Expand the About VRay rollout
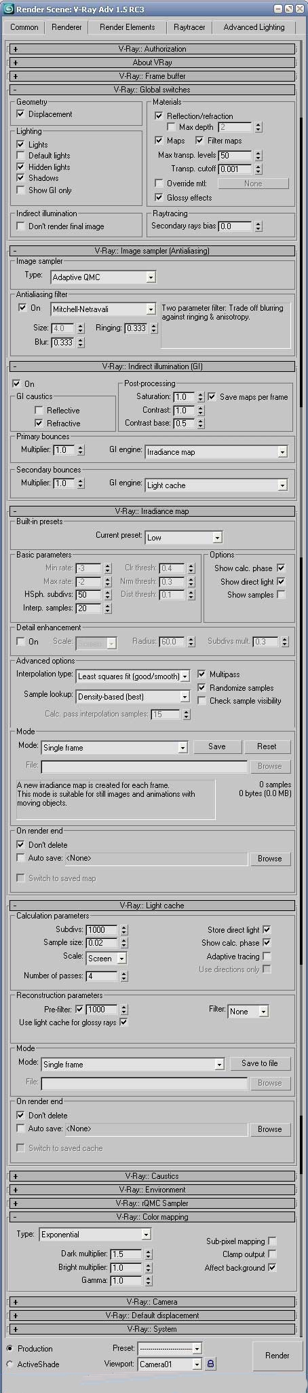The image size is (308, 1393). pos(153,63)
